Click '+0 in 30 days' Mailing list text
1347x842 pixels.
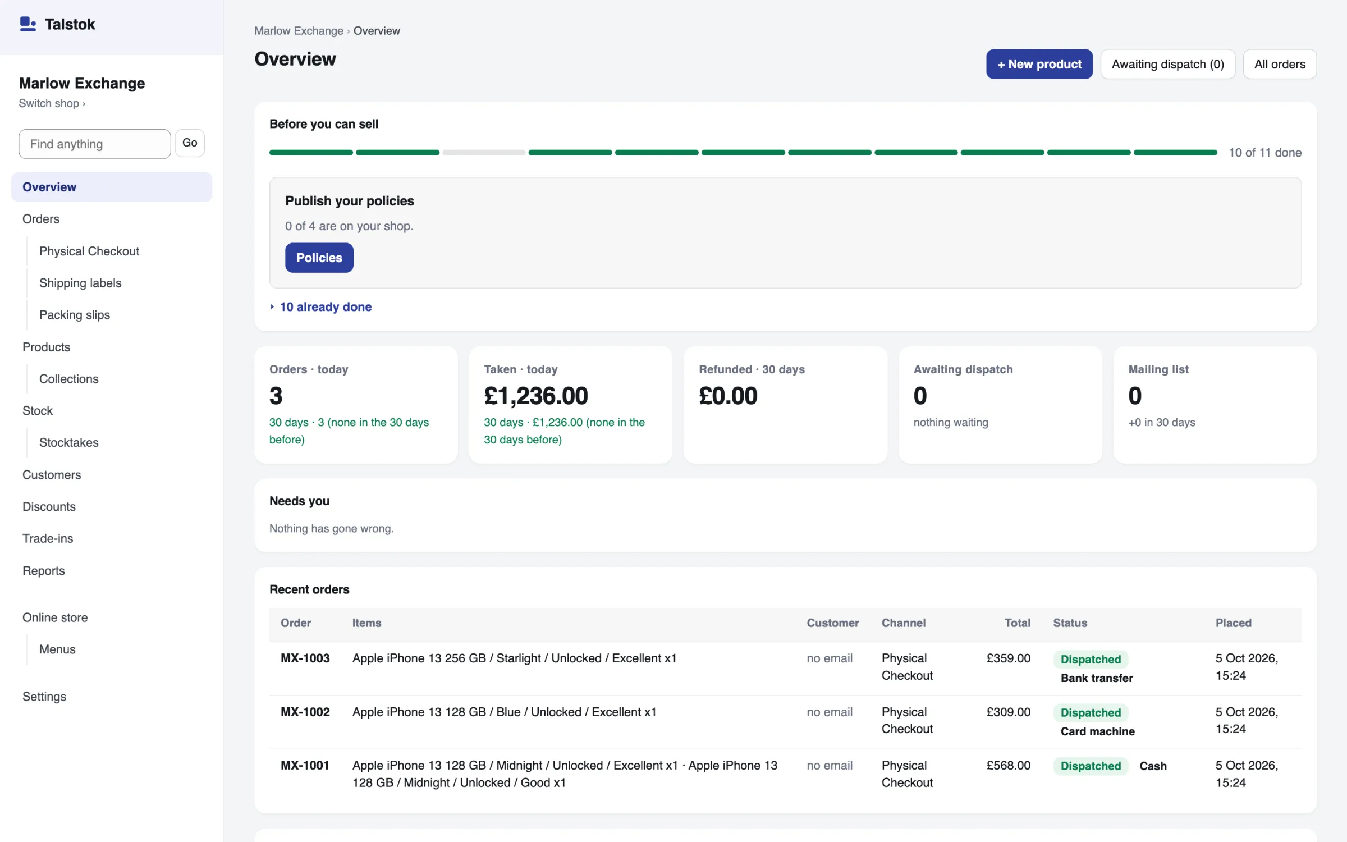1162,422
